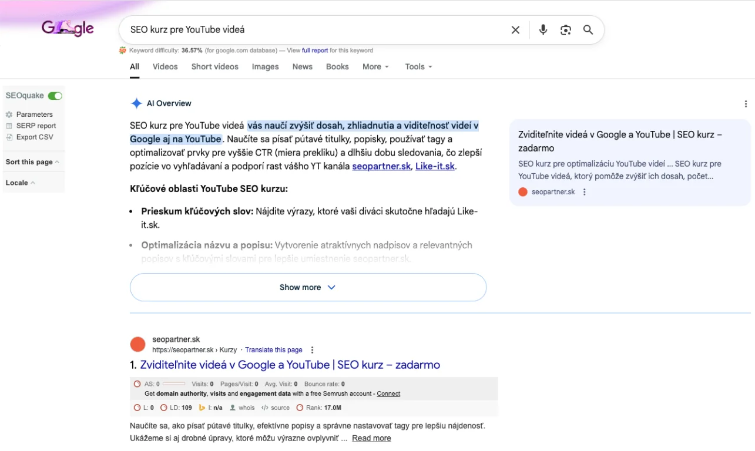Viewport: 755px width, 451px height.
Task: Open the whois icon link
Action: click(242, 408)
